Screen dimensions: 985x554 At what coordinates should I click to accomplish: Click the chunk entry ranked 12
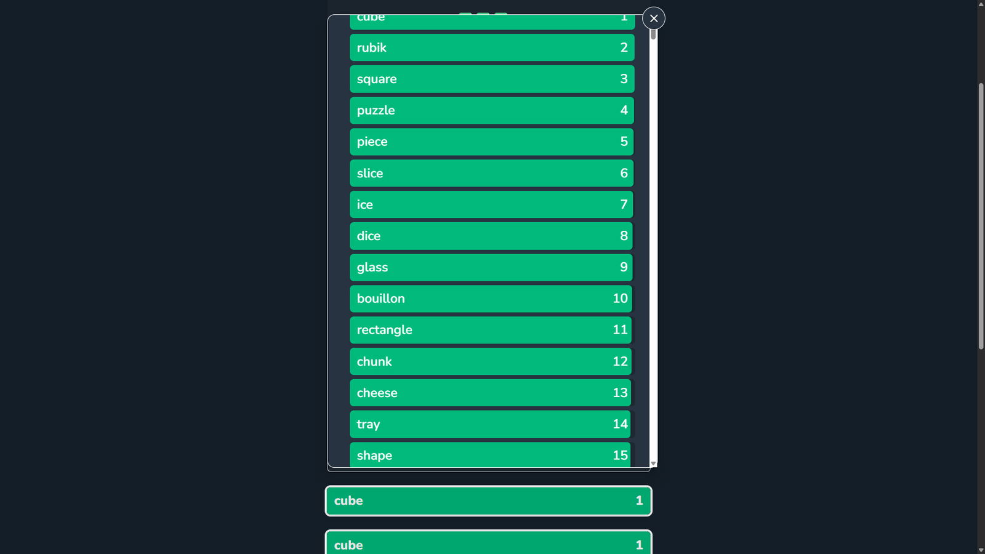(491, 361)
